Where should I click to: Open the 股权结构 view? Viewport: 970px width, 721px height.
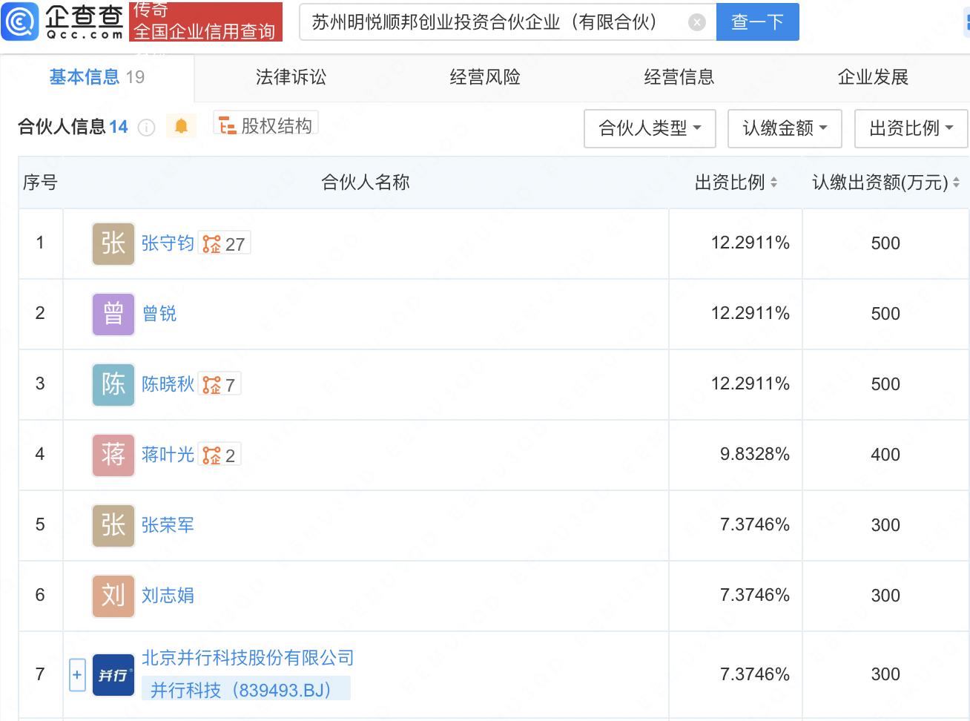(x=266, y=126)
